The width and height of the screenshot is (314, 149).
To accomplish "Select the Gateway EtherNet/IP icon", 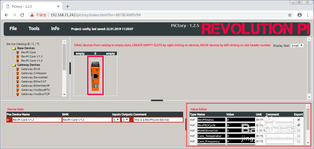I will pyautogui.click(x=18, y=86).
